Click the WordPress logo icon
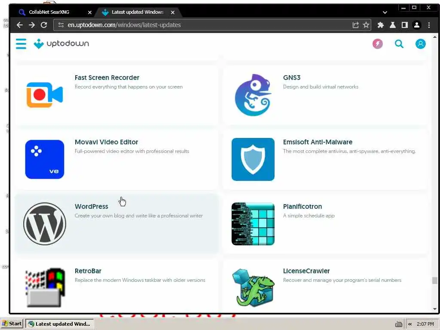The width and height of the screenshot is (440, 330). coord(45,224)
